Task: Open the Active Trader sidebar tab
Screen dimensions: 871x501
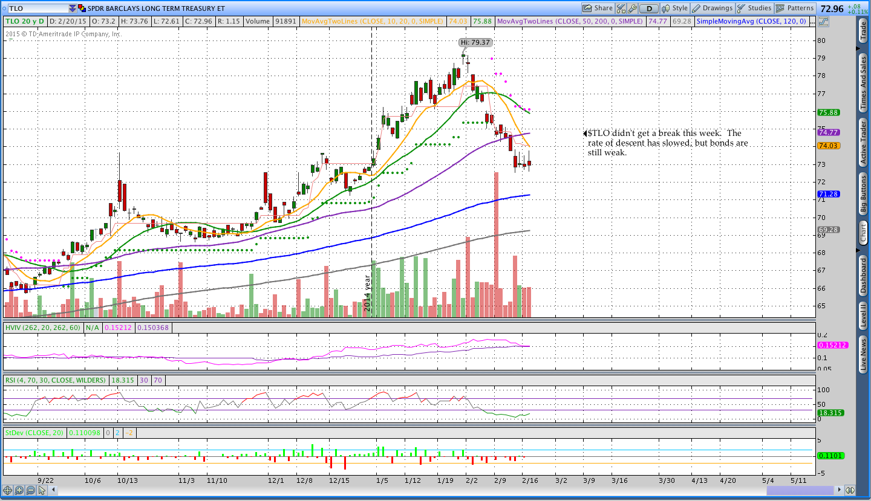Action: click(x=863, y=143)
